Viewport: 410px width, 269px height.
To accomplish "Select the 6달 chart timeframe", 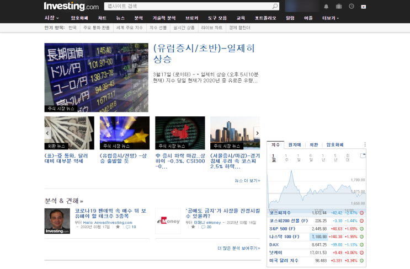I will 311,158.
